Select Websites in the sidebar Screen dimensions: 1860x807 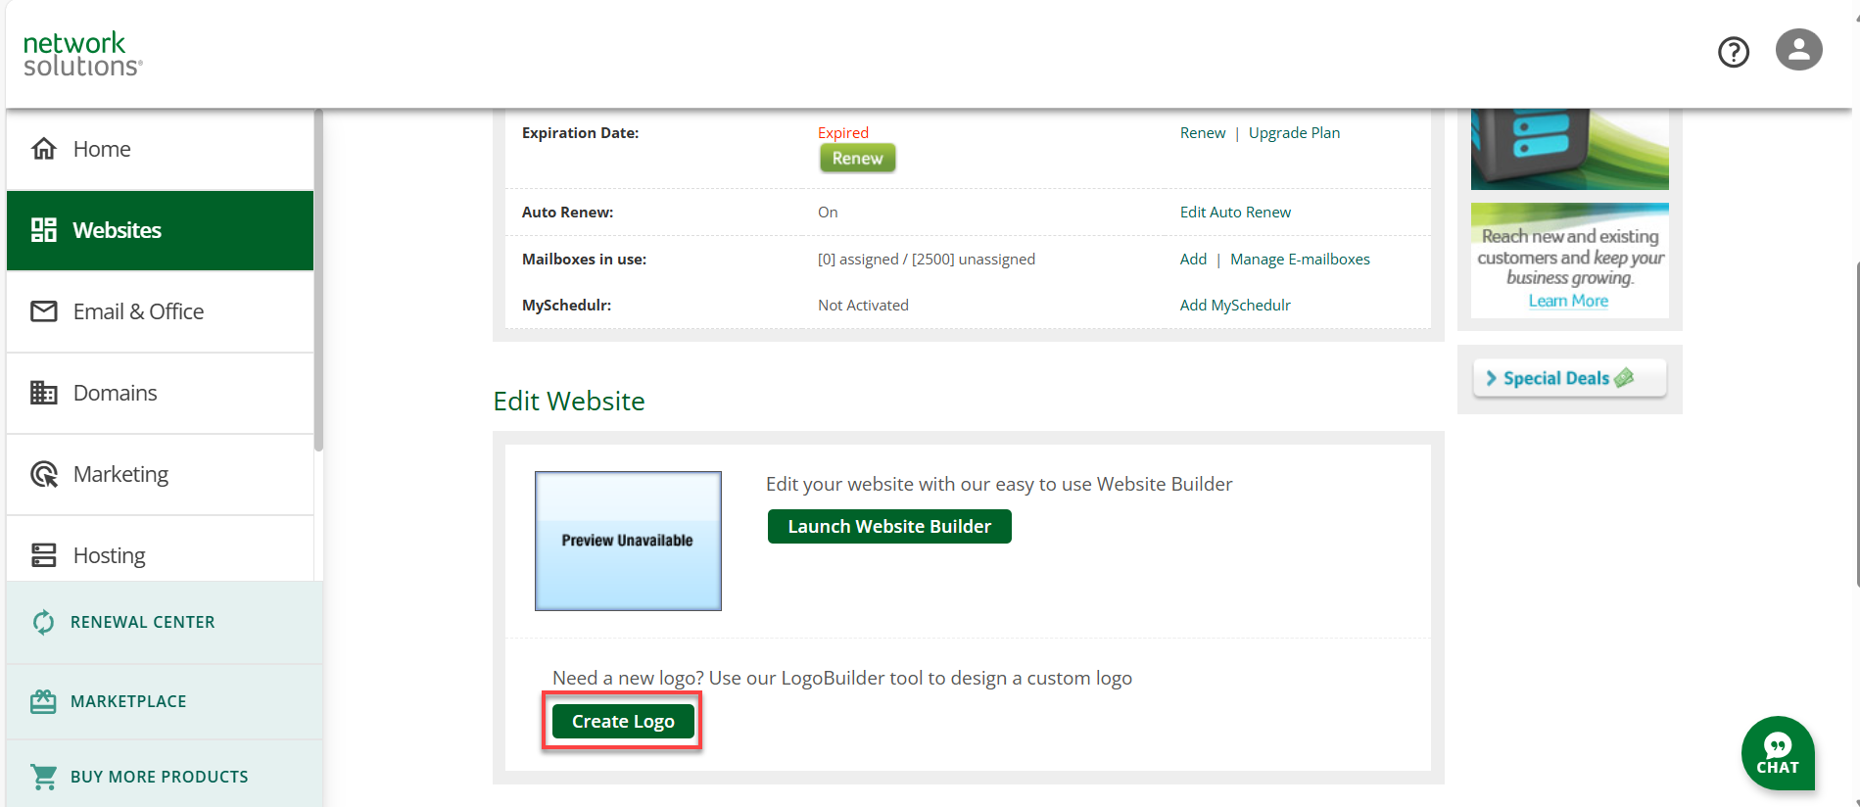(x=160, y=230)
